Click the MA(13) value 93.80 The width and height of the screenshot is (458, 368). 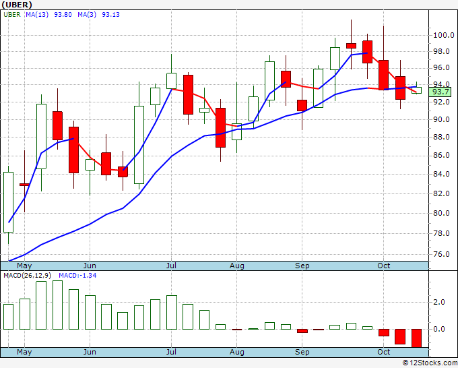coord(63,15)
